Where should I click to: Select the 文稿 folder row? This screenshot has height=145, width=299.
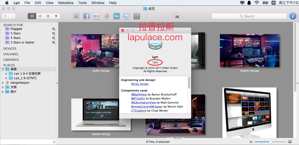(28, 87)
